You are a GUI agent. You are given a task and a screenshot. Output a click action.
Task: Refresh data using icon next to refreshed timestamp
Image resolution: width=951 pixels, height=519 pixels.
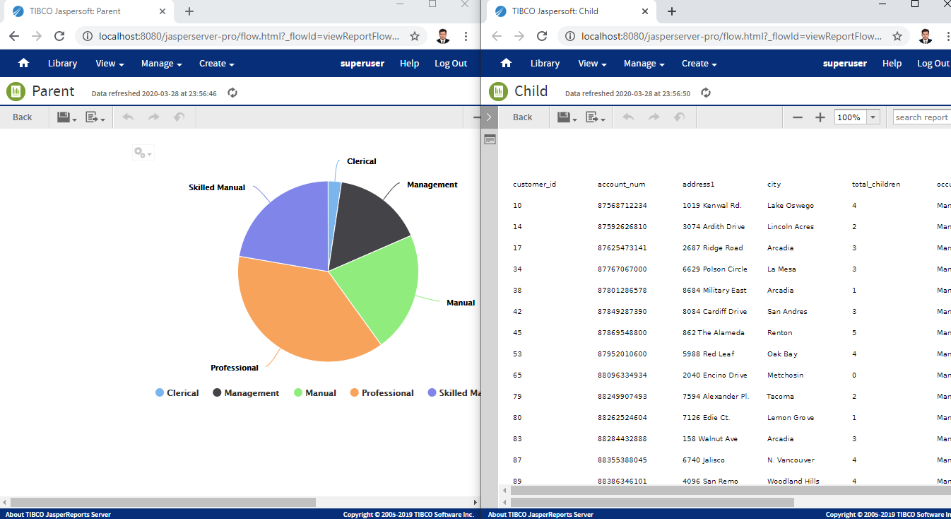(x=232, y=92)
